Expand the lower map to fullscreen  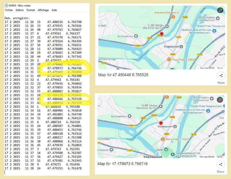(x=220, y=100)
